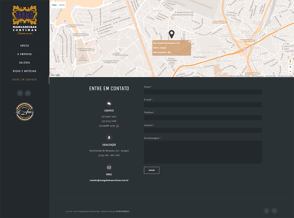Click ENTRE EM CONTATO heading
Viewport: 294px width, 218px height.
[109, 88]
